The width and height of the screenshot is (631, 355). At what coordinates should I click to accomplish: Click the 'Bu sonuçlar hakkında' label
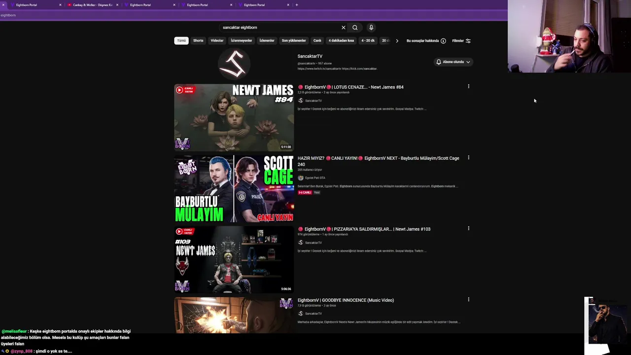click(x=422, y=41)
